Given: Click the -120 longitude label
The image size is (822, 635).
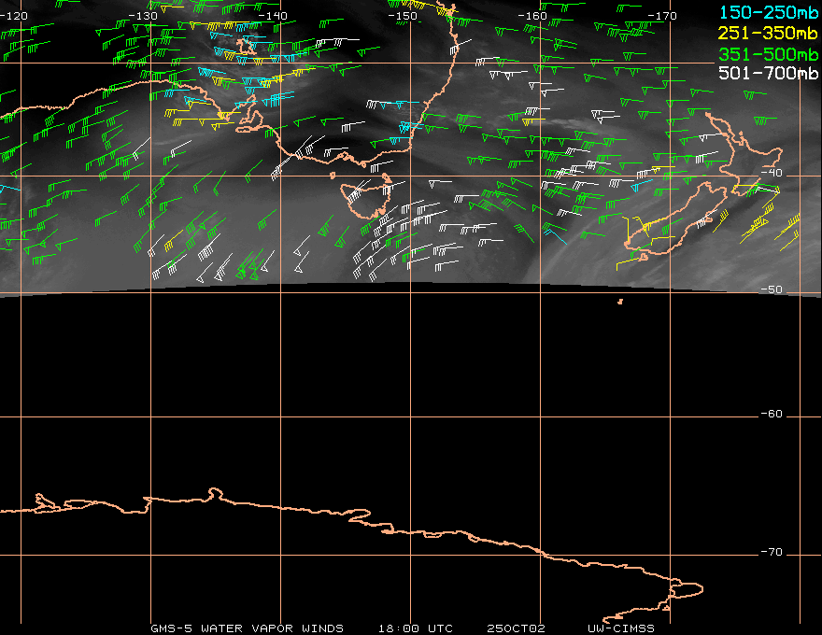Looking at the screenshot, I should [12, 16].
